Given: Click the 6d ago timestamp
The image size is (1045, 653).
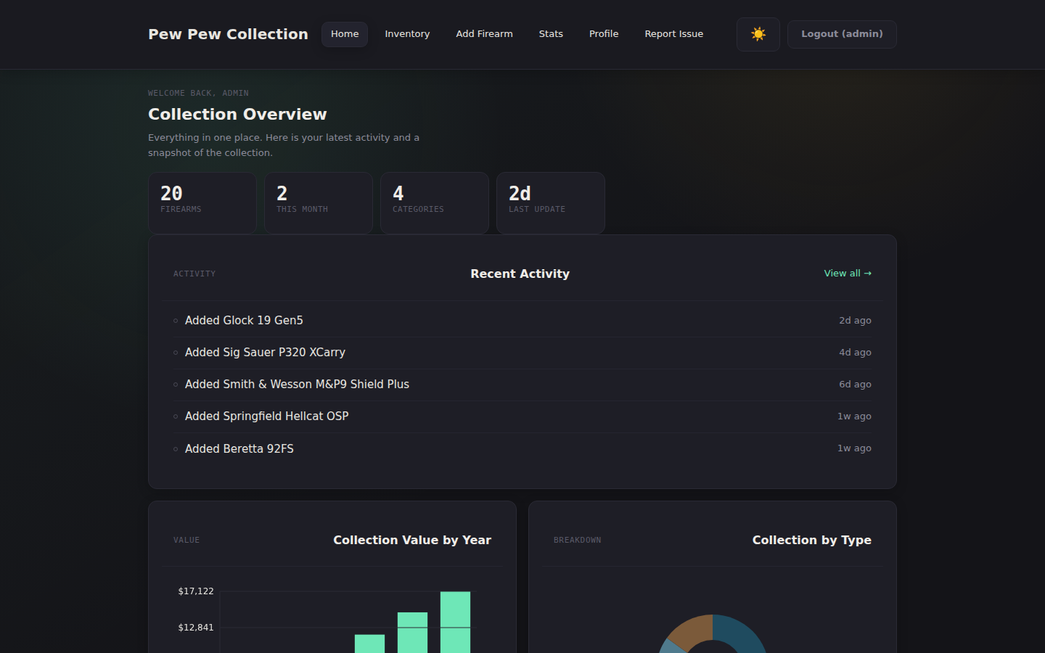Looking at the screenshot, I should (855, 385).
